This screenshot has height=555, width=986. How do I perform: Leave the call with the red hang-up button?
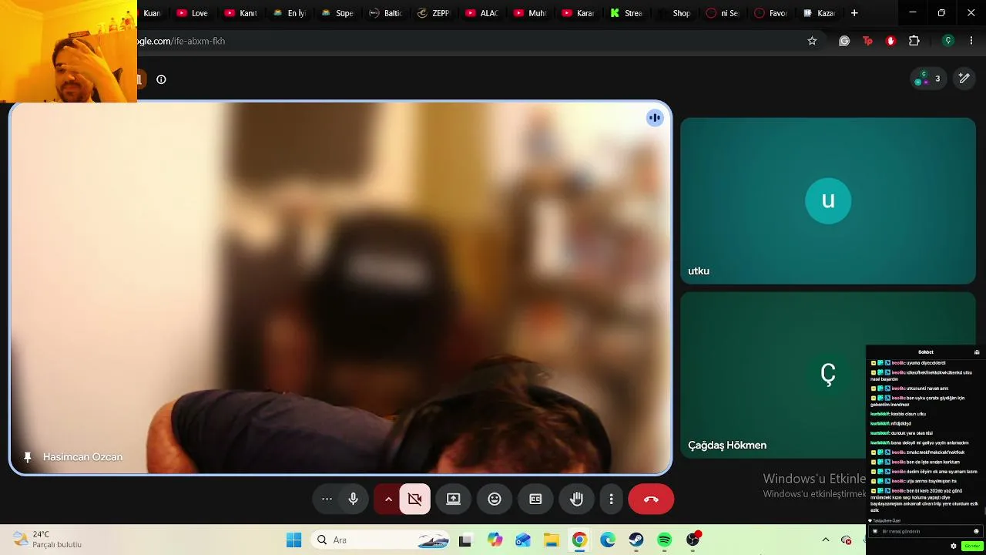[x=651, y=499]
